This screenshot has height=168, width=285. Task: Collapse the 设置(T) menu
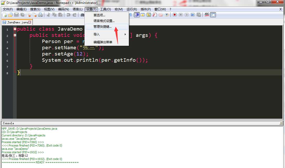tap(91, 9)
